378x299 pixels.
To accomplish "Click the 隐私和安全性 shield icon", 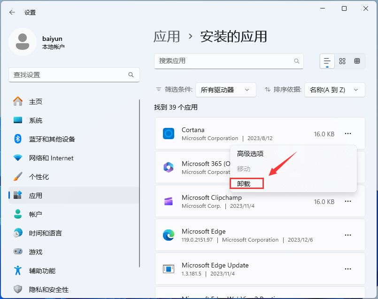I will click(x=18, y=289).
